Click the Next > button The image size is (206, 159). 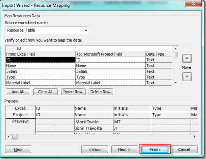(124, 149)
